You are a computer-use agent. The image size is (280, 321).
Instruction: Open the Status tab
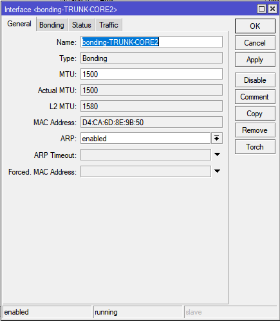tap(82, 25)
